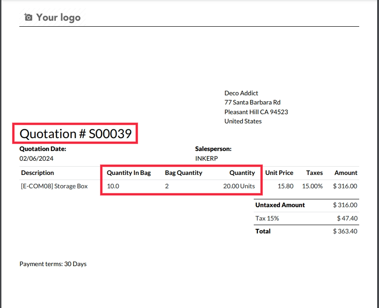Select the 'Quotation Date:' label
The height and width of the screenshot is (308, 379).
(43, 149)
